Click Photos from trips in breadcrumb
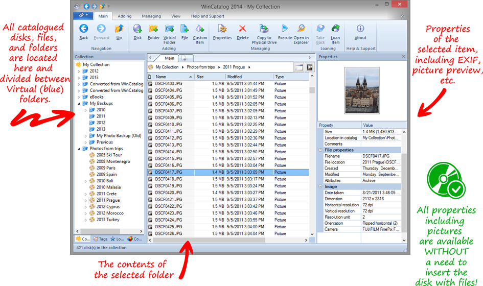 tap(200, 67)
